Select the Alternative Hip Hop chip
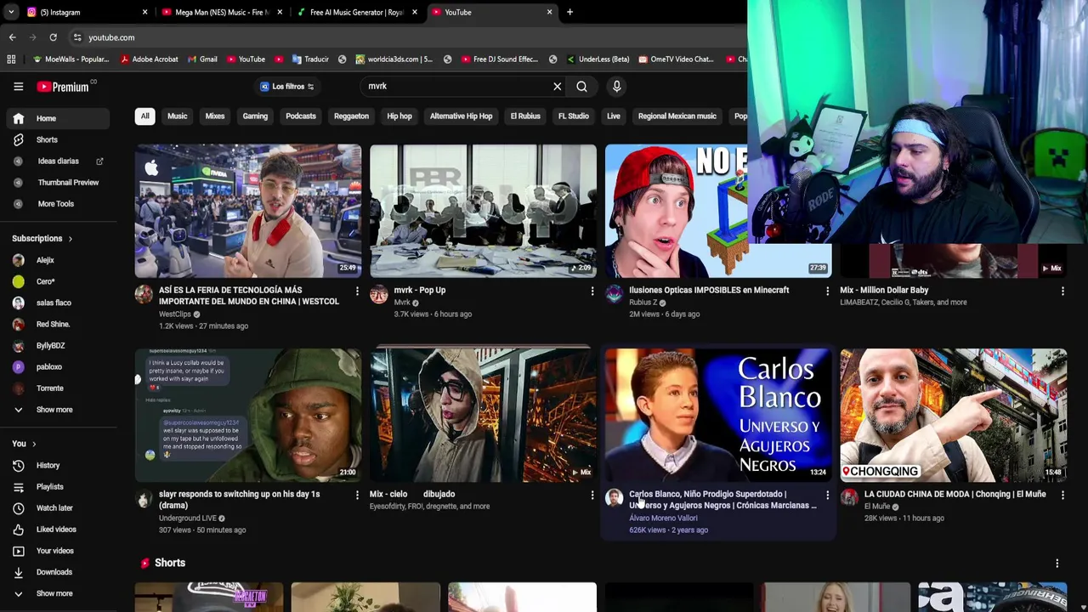The height and width of the screenshot is (612, 1088). click(461, 116)
